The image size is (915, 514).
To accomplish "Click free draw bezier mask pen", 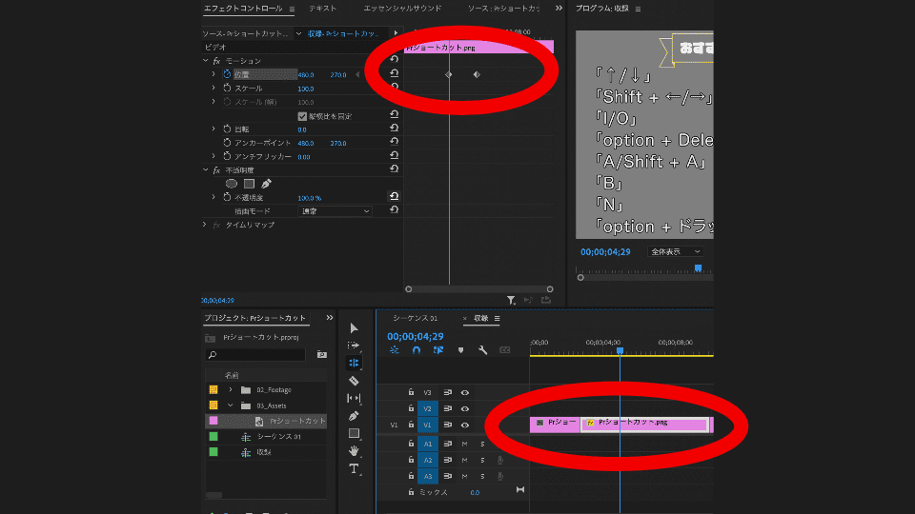I will click(266, 184).
